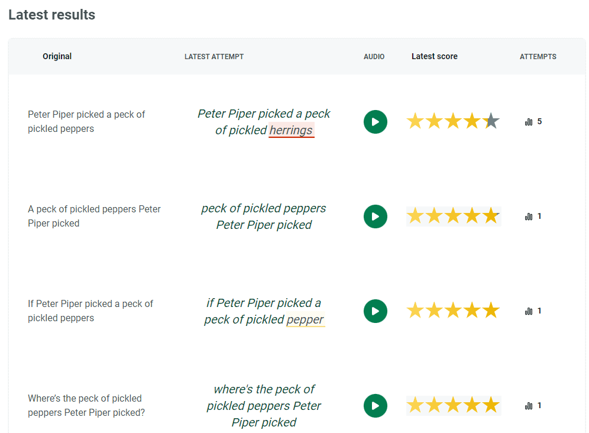The image size is (589, 433).
Task: Sort by the Latest score column header
Action: click(434, 56)
